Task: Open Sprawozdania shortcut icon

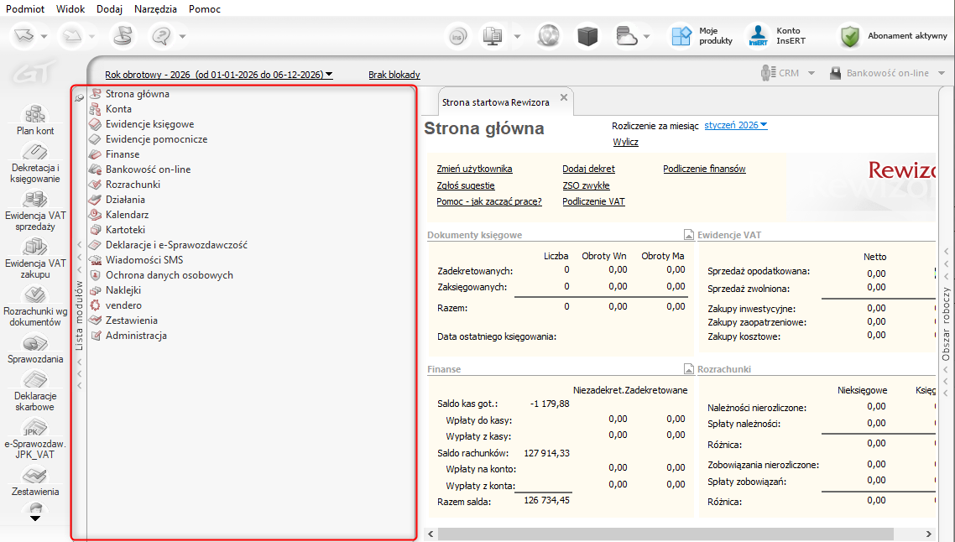Action: [x=35, y=343]
